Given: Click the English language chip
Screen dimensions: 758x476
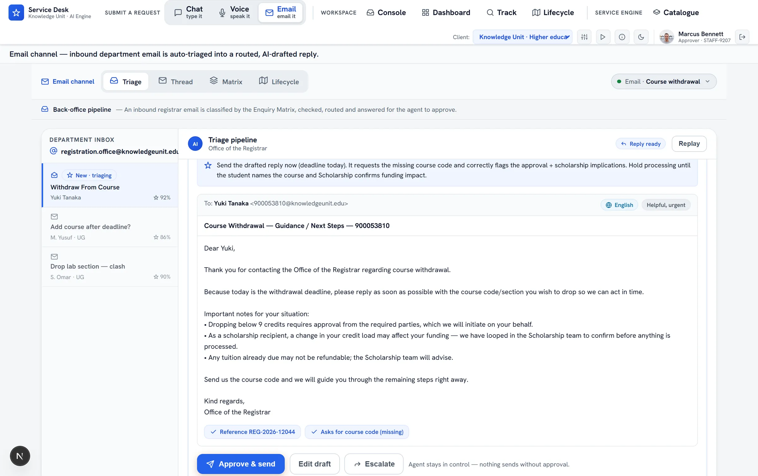Looking at the screenshot, I should coord(619,205).
